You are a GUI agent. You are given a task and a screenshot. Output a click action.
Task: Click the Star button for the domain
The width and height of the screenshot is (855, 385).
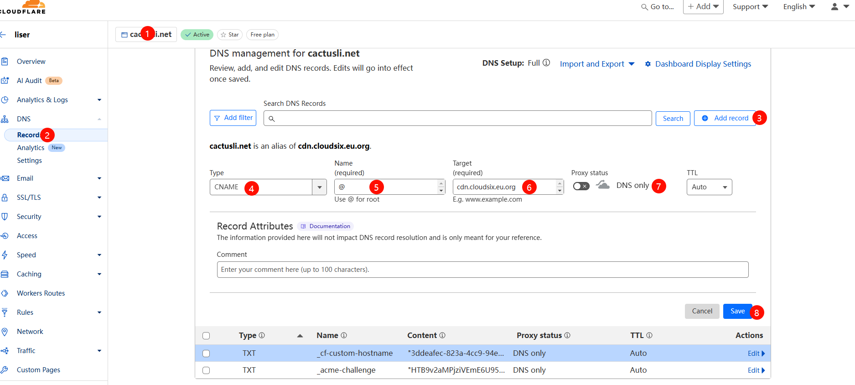(230, 35)
